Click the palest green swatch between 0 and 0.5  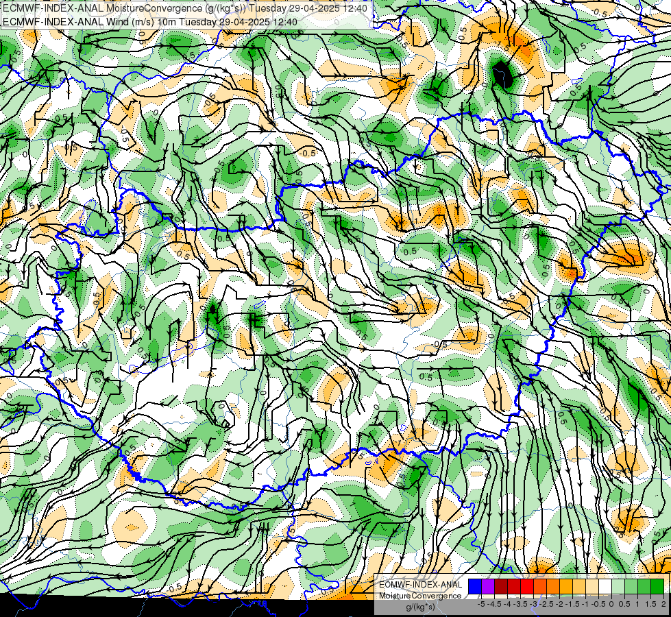(618, 586)
